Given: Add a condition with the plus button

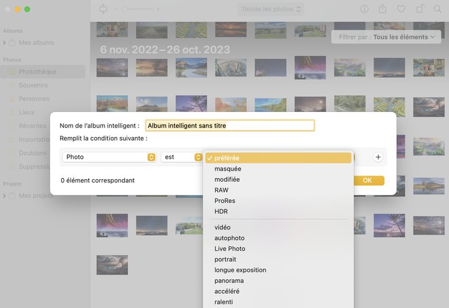Looking at the screenshot, I should [378, 157].
